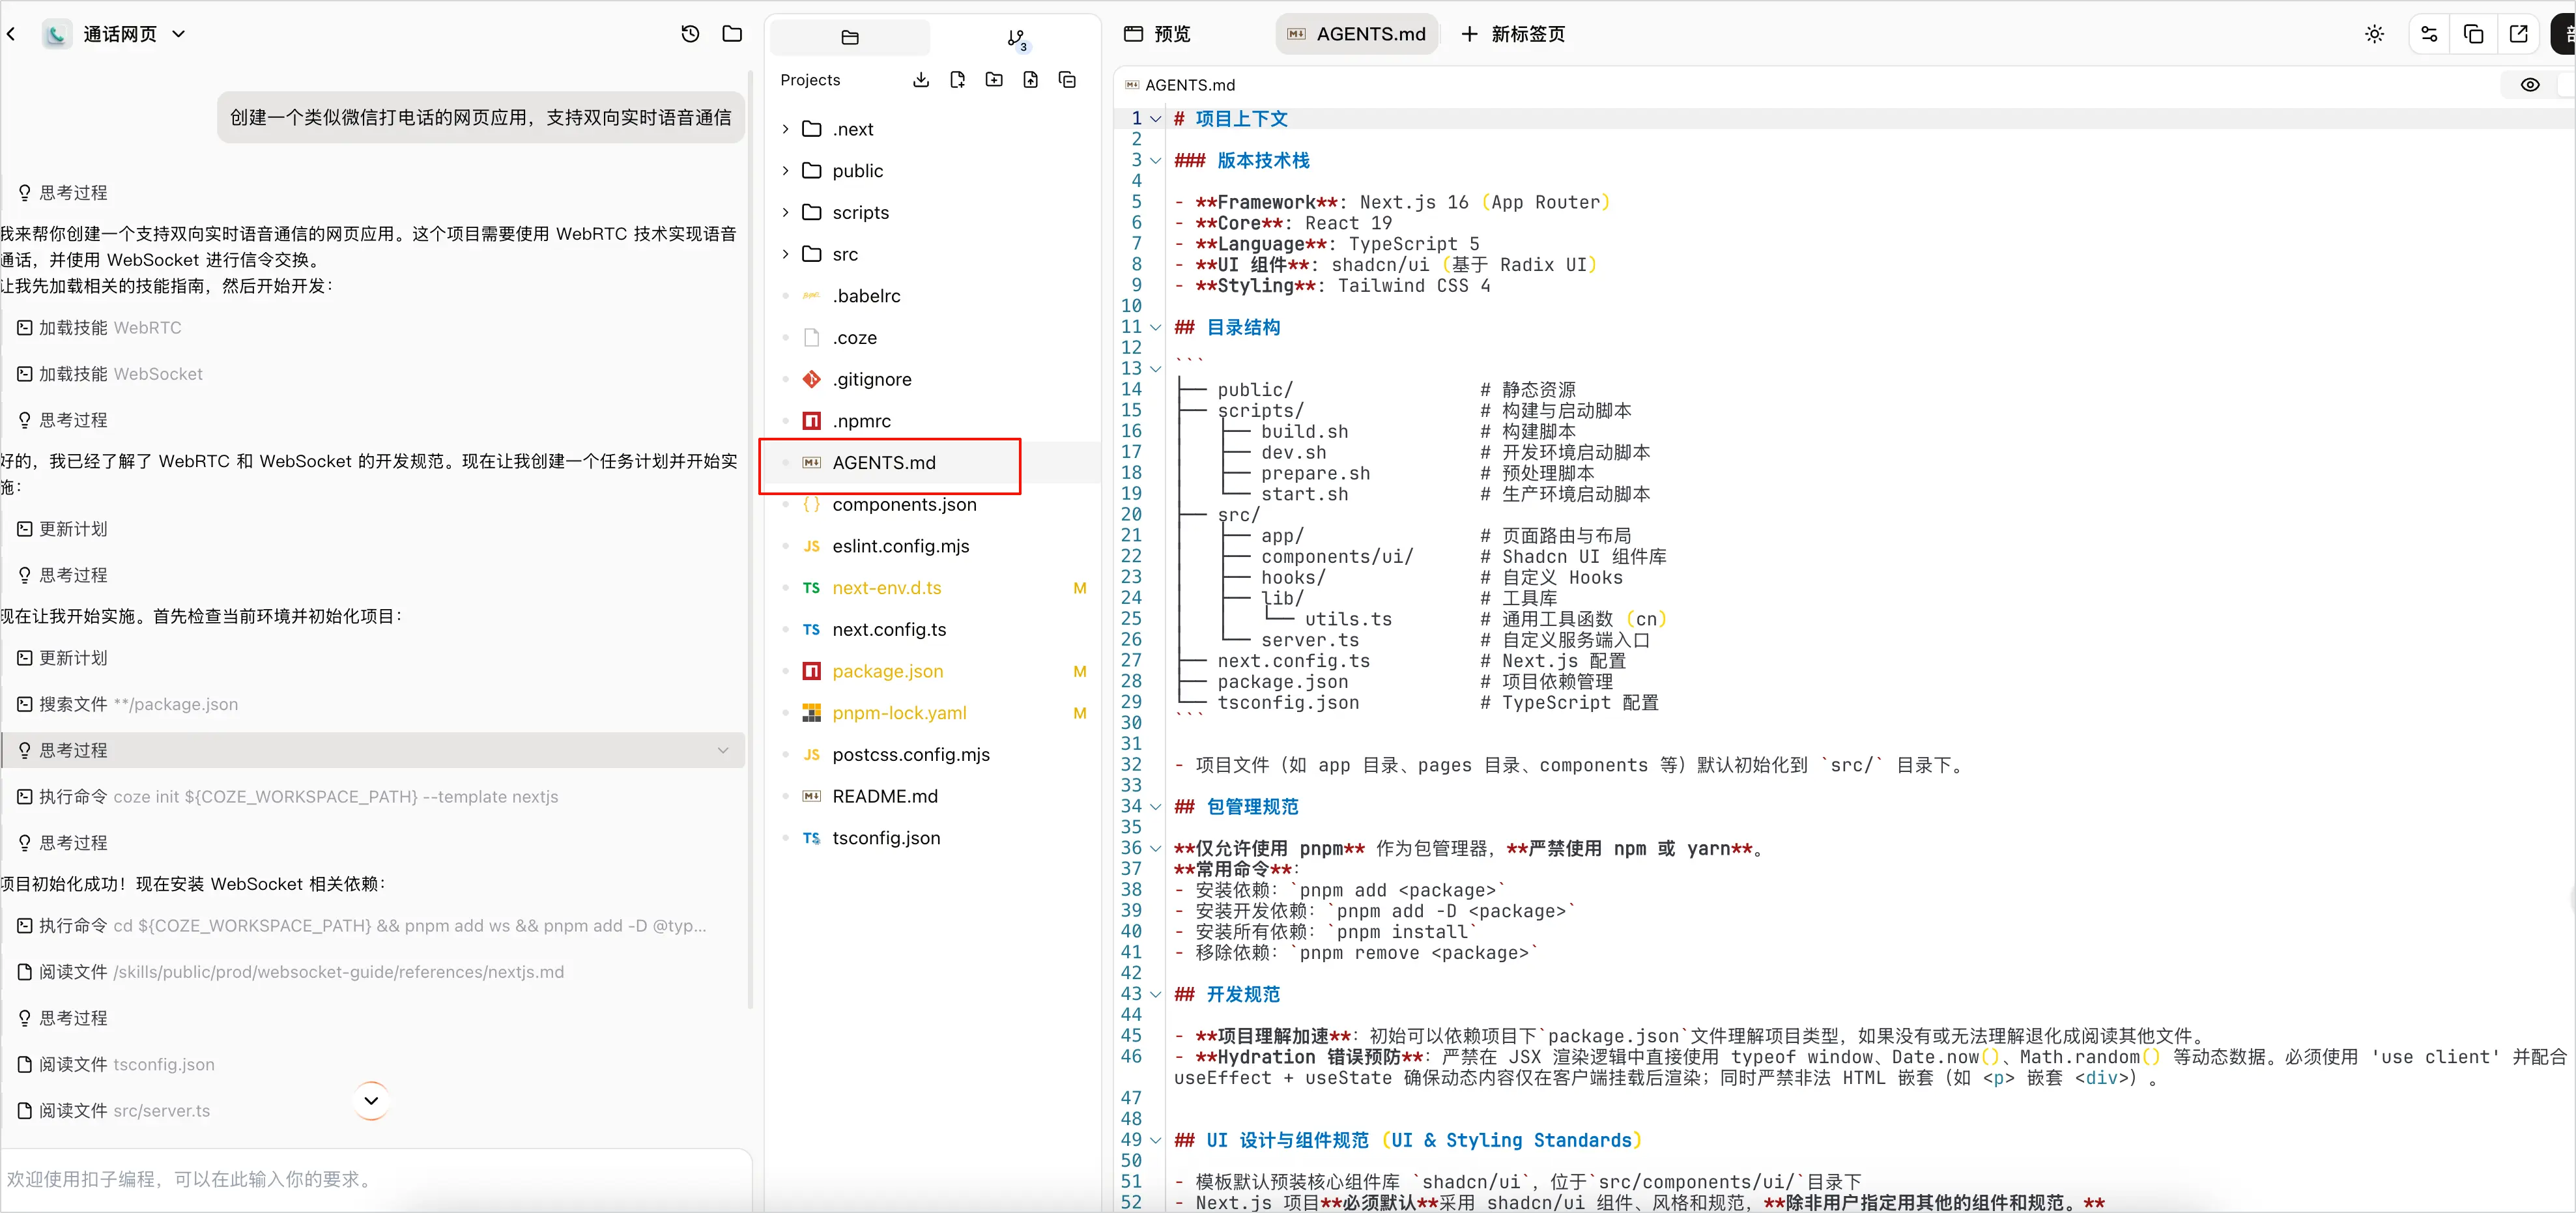Click the red .npmrc file icon

(812, 421)
